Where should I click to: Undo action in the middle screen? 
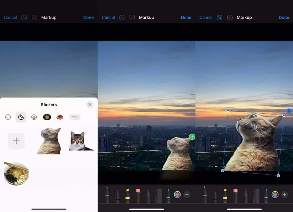click(x=122, y=17)
